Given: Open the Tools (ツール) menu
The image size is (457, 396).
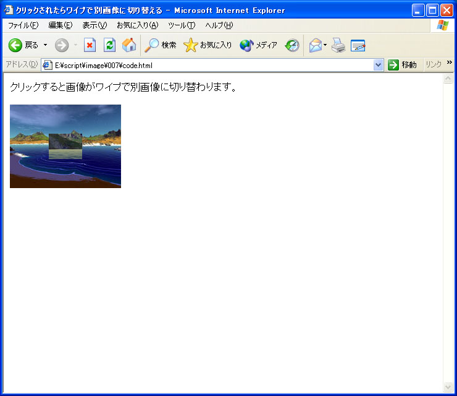Looking at the screenshot, I should coord(182,25).
